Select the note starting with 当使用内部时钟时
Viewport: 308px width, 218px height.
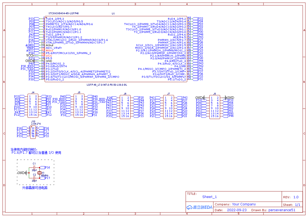[36, 151]
